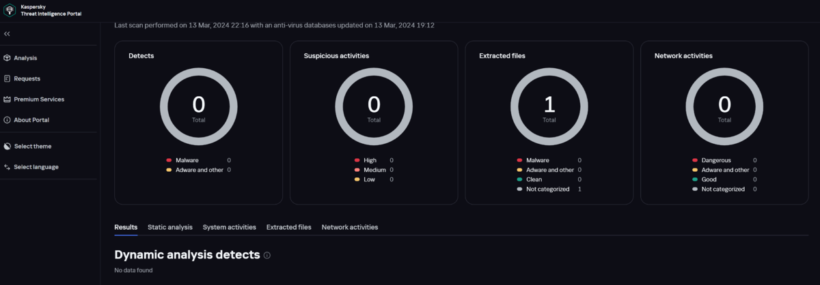Image resolution: width=820 pixels, height=285 pixels.
Task: Click "Adware and other" in Network activities
Action: (x=726, y=170)
